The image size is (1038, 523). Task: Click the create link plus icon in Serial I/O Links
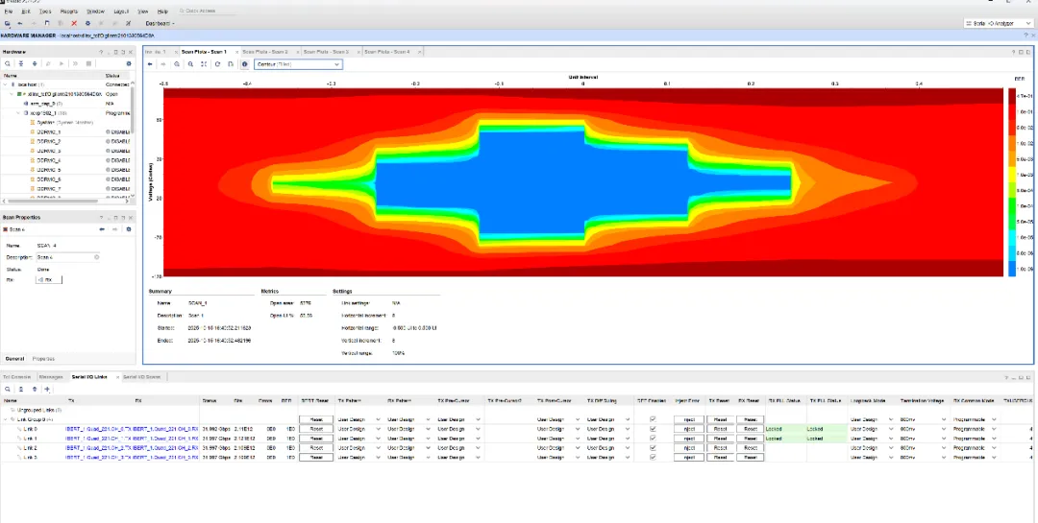pyautogui.click(x=47, y=389)
